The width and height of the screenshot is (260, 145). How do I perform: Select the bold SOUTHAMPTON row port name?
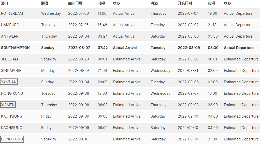pos(16,48)
